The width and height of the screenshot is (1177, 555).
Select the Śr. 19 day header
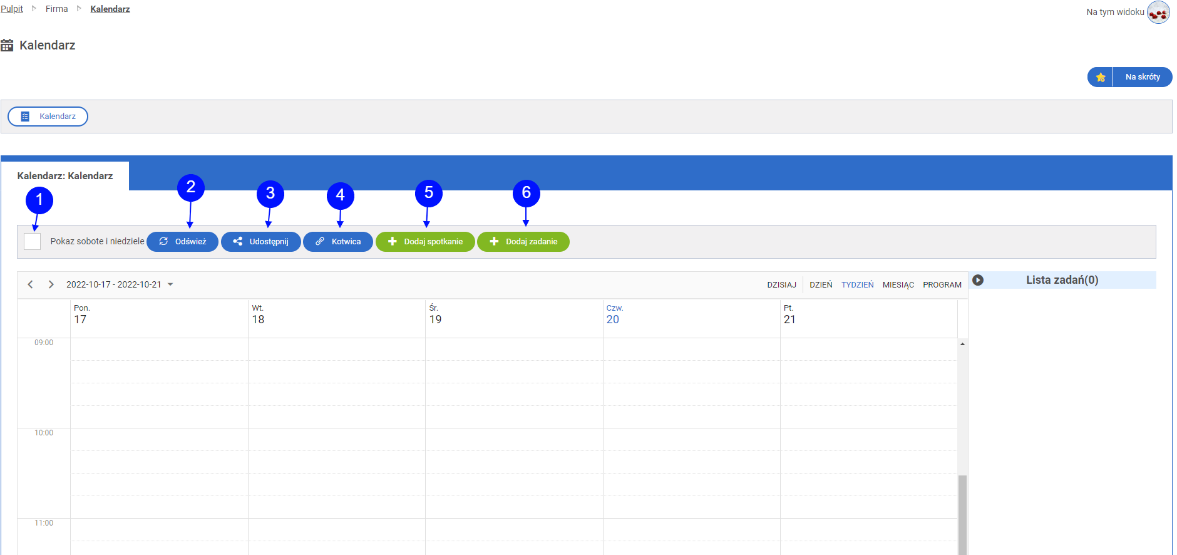514,319
